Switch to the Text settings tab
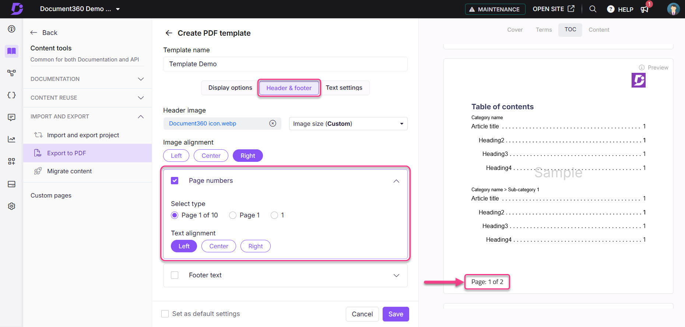 [344, 88]
